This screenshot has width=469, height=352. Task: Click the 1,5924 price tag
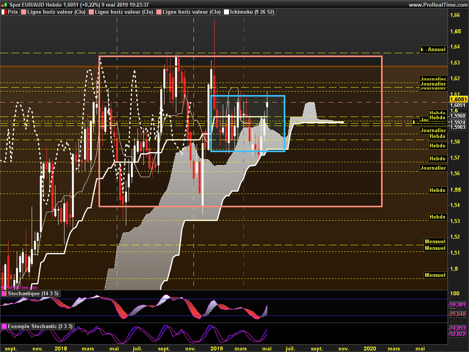(x=457, y=122)
